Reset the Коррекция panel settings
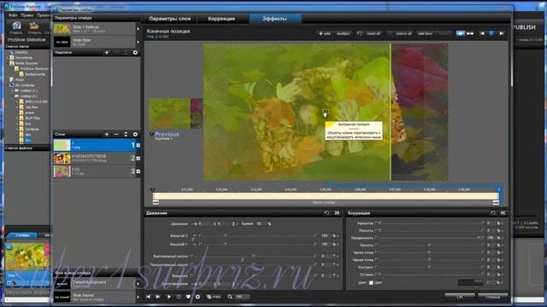 pyautogui.click(x=492, y=213)
